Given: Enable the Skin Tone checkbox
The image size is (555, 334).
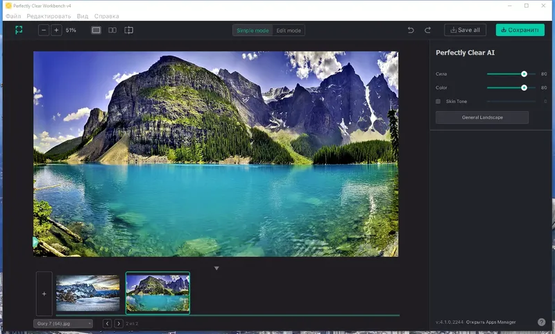Looking at the screenshot, I should pyautogui.click(x=438, y=101).
